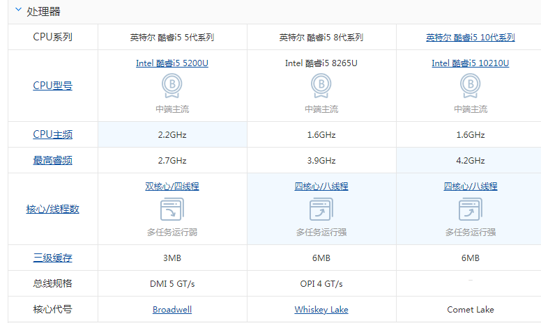Open the 核心/线程数 glossary link

tap(53, 209)
